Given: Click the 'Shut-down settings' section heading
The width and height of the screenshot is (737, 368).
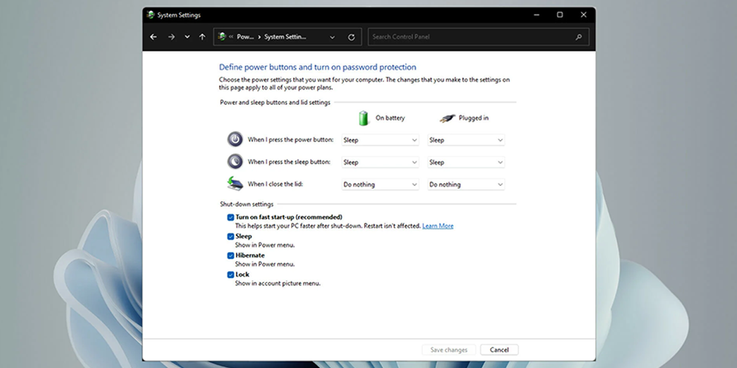Looking at the screenshot, I should point(247,204).
